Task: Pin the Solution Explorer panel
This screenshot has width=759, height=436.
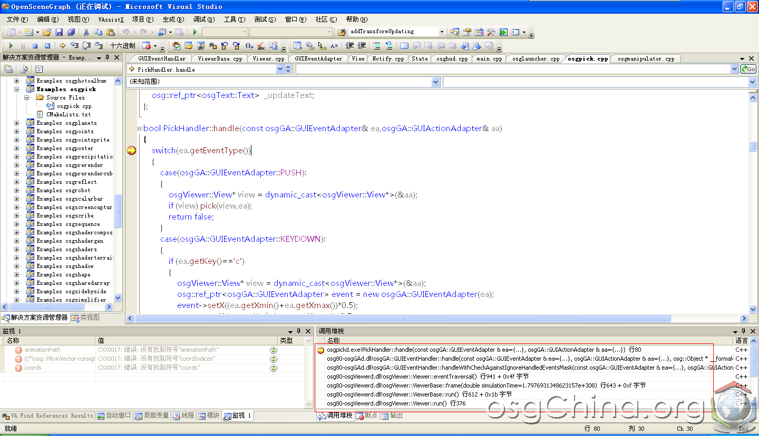Action: (107, 57)
